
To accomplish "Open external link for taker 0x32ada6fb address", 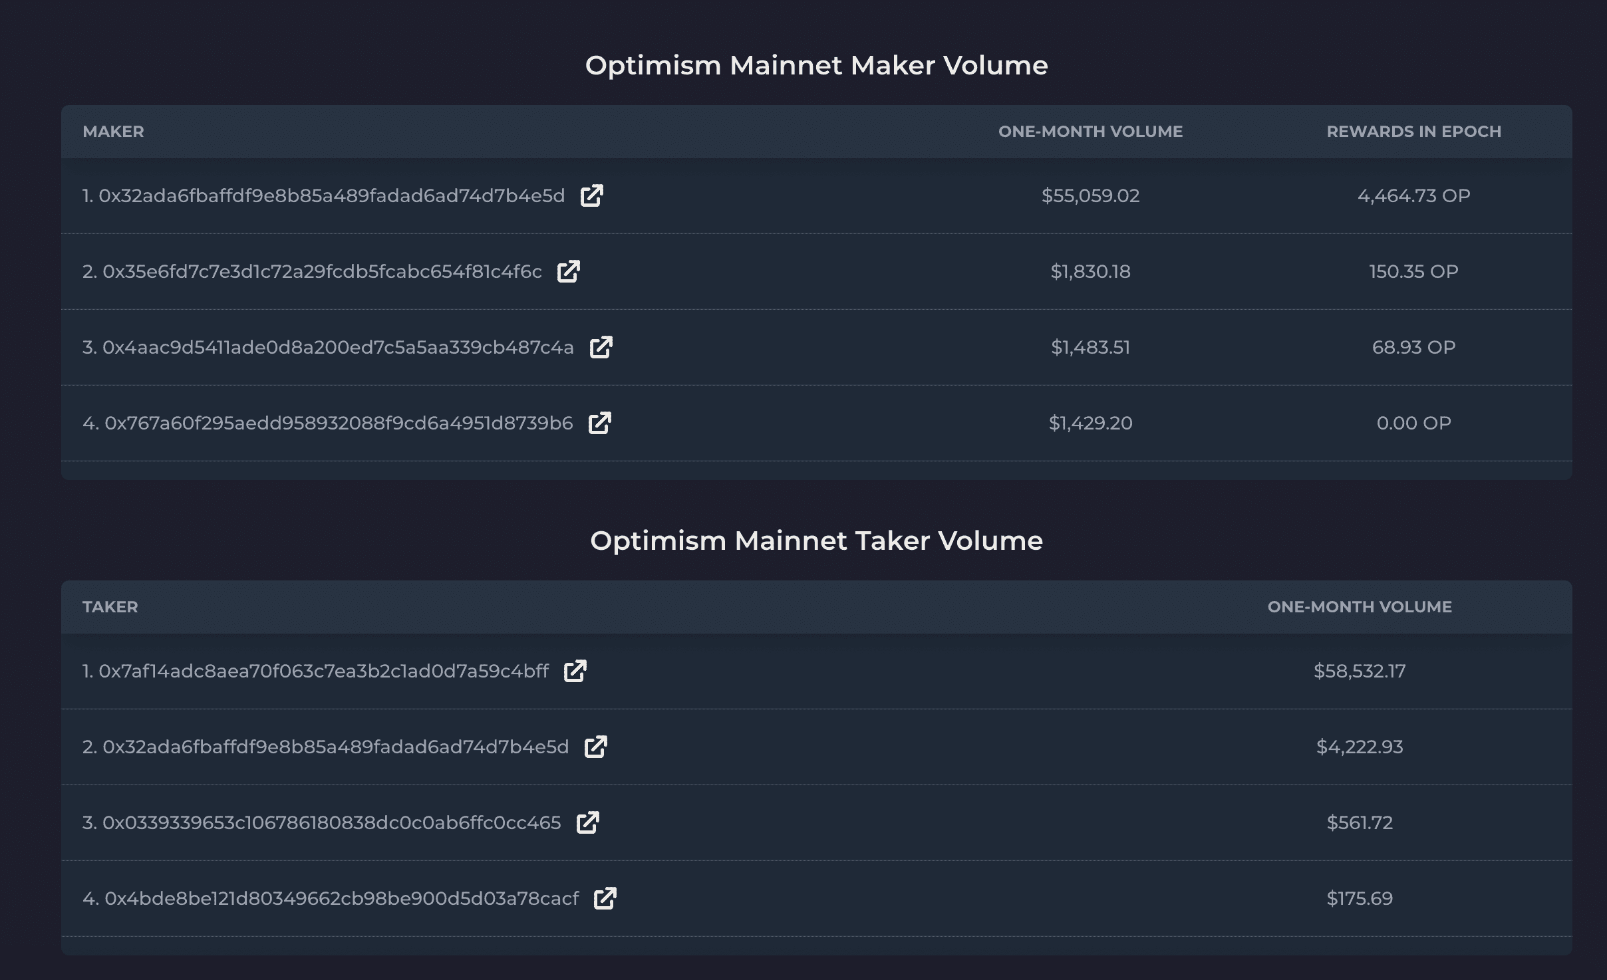I will [x=595, y=747].
